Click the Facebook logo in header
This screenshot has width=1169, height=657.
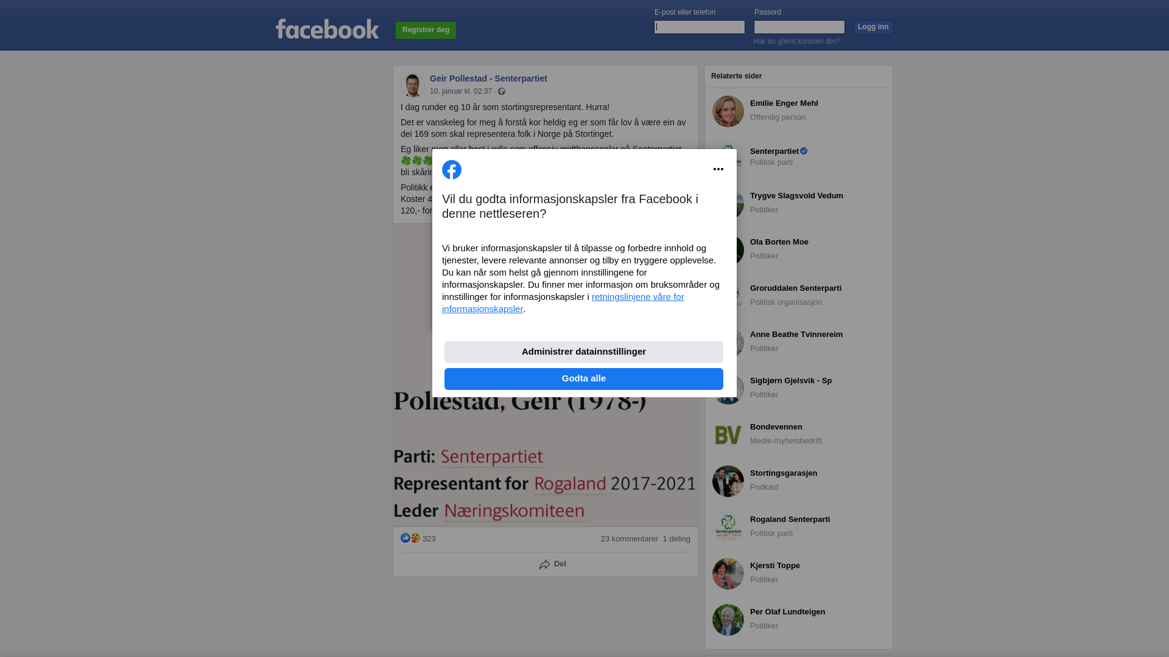pos(327,29)
